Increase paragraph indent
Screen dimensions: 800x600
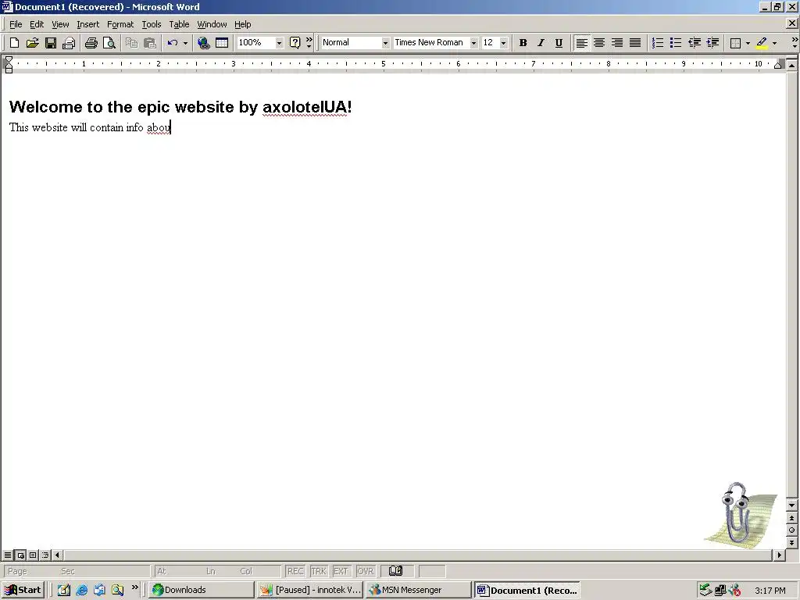712,43
